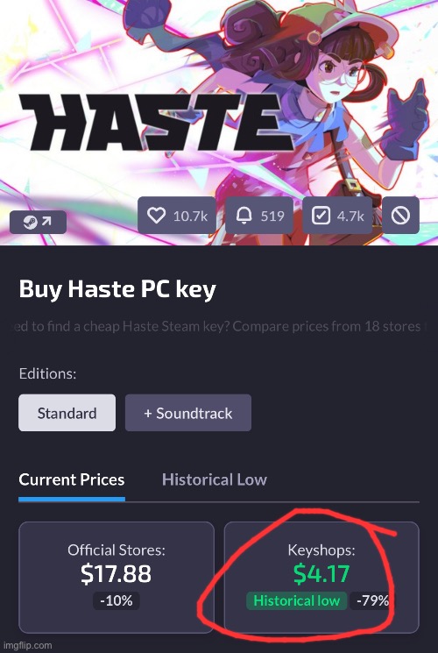The height and width of the screenshot is (653, 438).
Task: Click the Buy Haste PC key heading
Action: click(x=117, y=289)
